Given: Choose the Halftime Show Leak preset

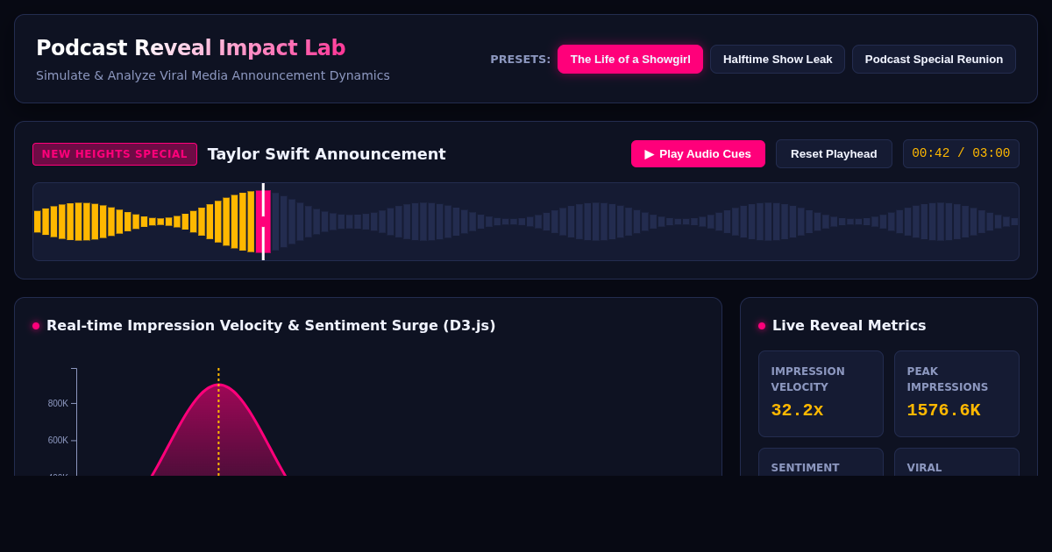Looking at the screenshot, I should pos(778,59).
